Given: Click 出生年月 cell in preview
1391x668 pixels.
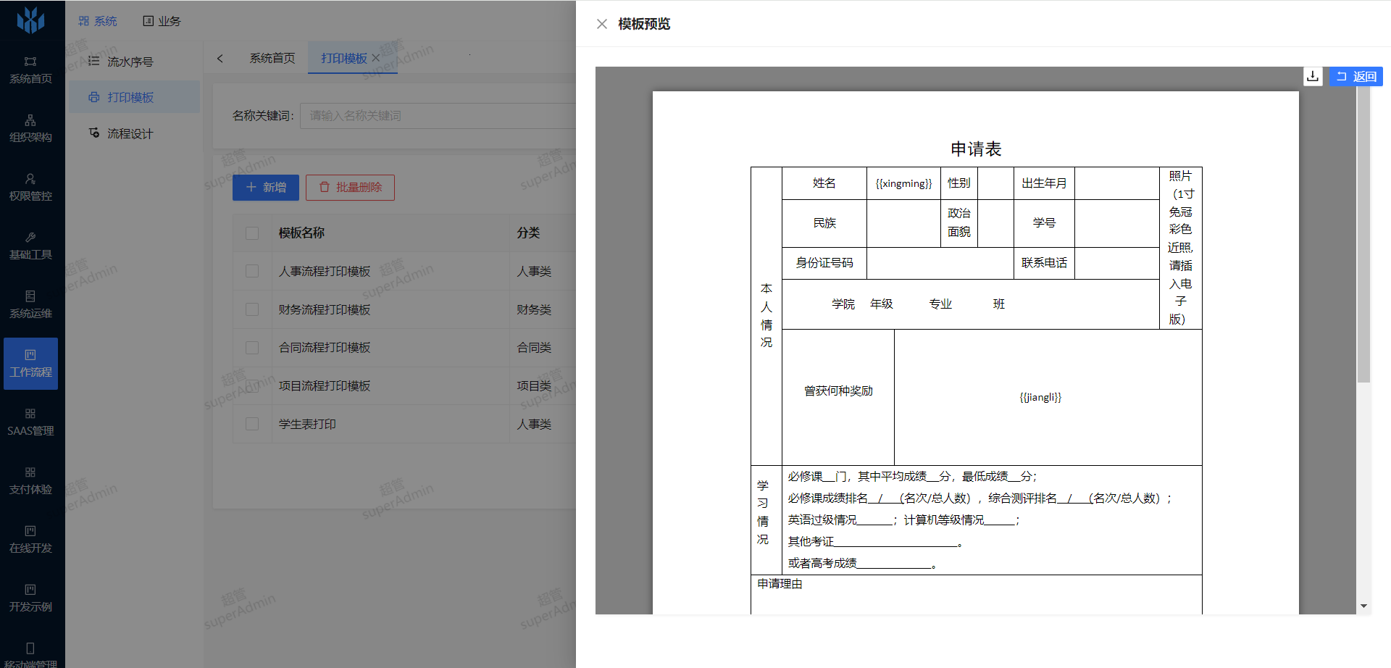Looking at the screenshot, I should point(1044,183).
